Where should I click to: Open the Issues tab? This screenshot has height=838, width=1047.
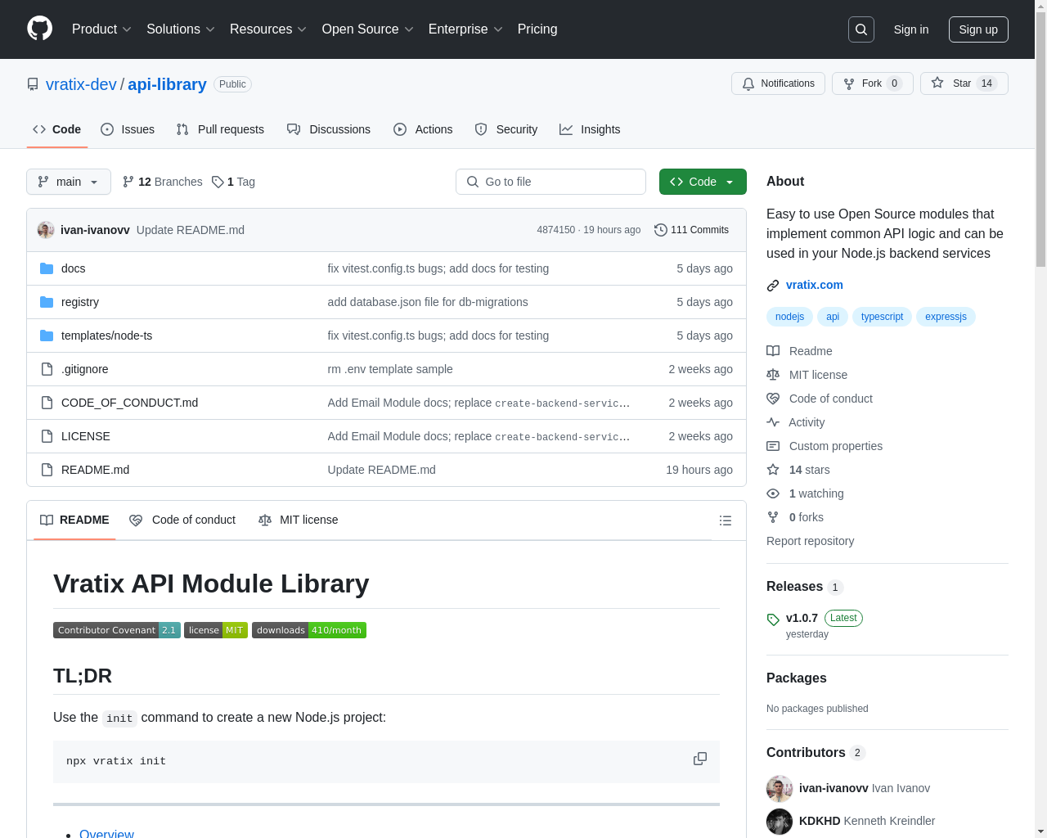(x=128, y=129)
